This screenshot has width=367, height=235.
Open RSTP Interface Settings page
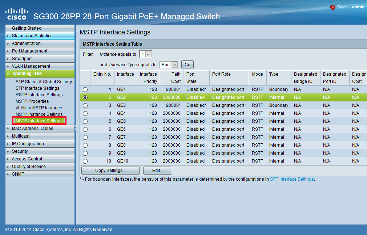click(x=39, y=95)
